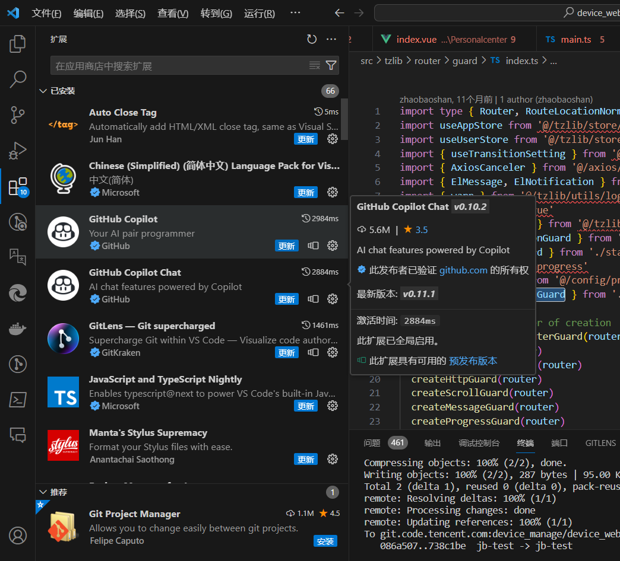Open the github.com link in tooltip

[x=463, y=270]
